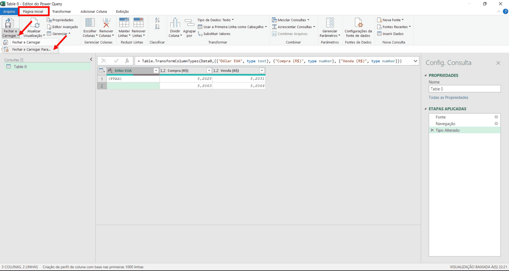The image size is (509, 271).
Task: Select the Agrupar por tool
Action: [189, 28]
